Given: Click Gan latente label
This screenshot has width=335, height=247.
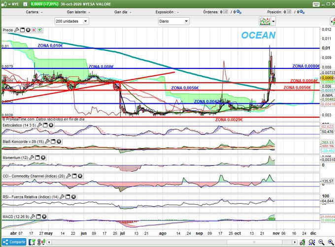Looking at the screenshot, I should click(77, 12).
